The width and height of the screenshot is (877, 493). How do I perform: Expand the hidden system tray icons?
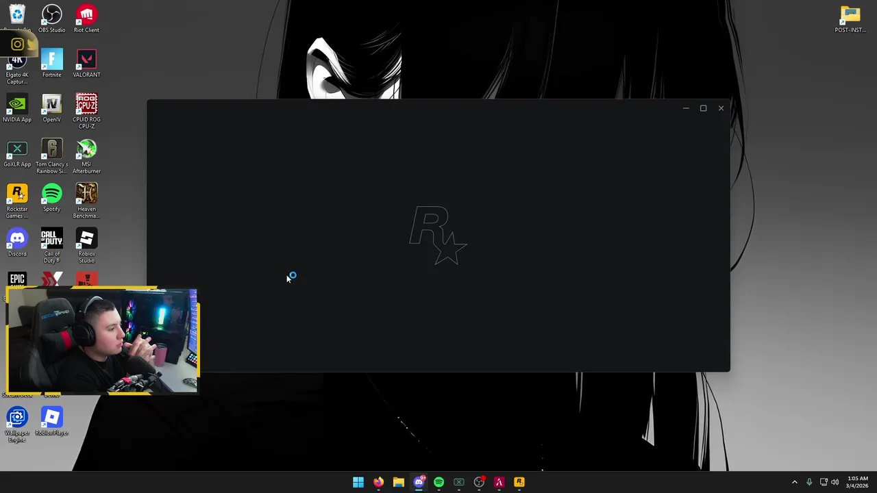coord(795,482)
